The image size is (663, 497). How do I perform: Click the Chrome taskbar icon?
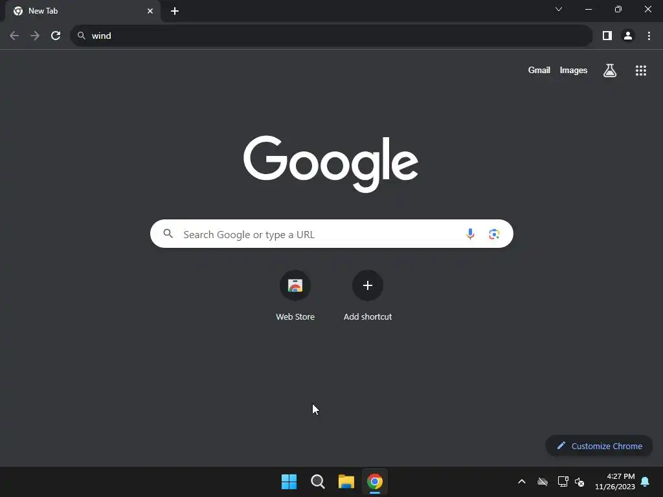tap(375, 481)
